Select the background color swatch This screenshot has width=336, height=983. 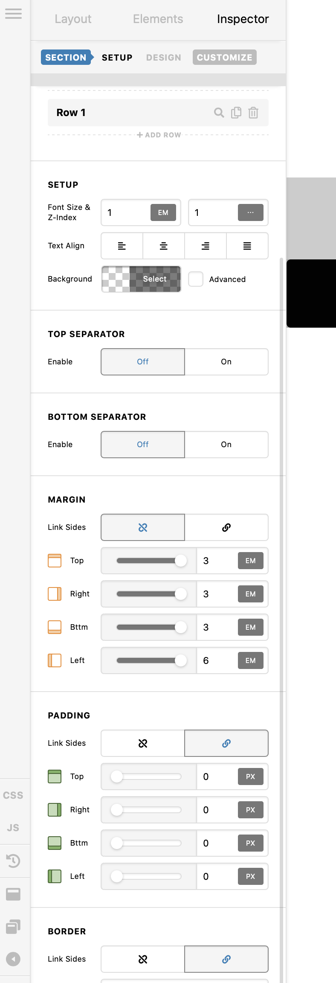pos(141,279)
